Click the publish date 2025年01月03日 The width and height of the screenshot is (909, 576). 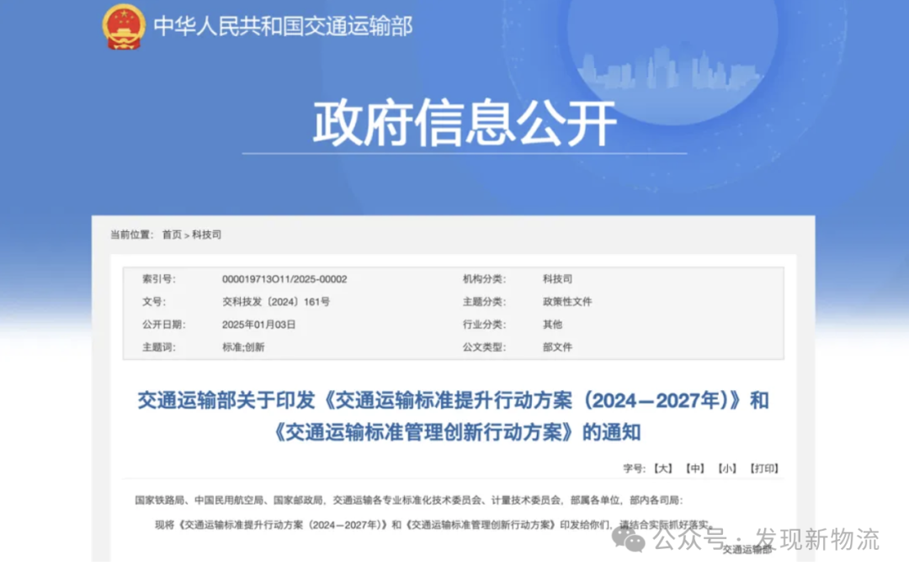(x=258, y=324)
